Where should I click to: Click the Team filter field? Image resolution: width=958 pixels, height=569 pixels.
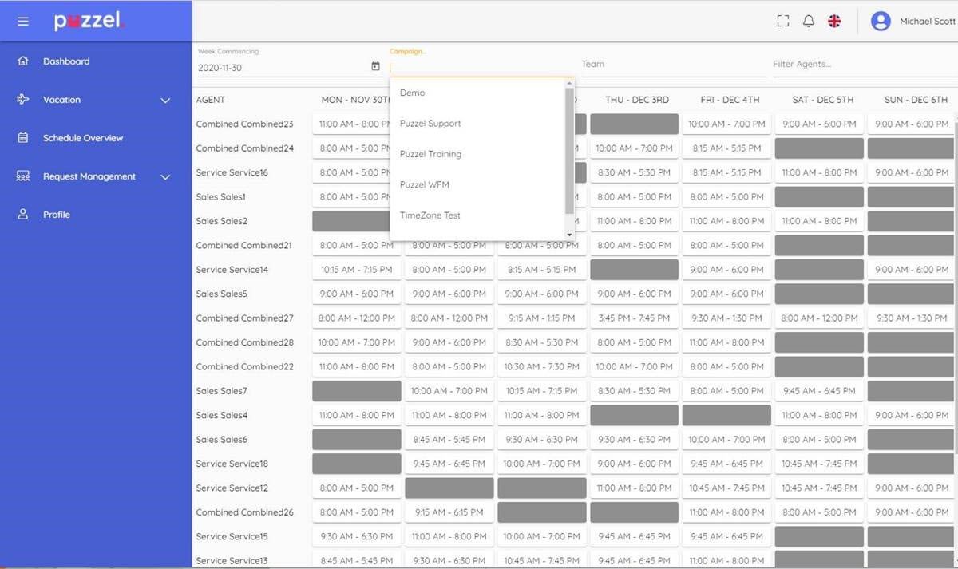pyautogui.click(x=671, y=65)
